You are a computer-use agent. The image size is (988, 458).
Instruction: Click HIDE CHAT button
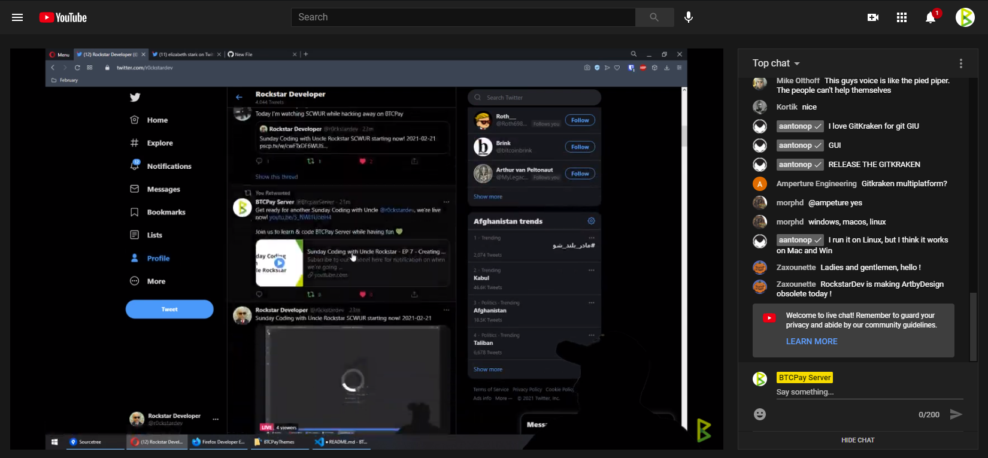857,440
